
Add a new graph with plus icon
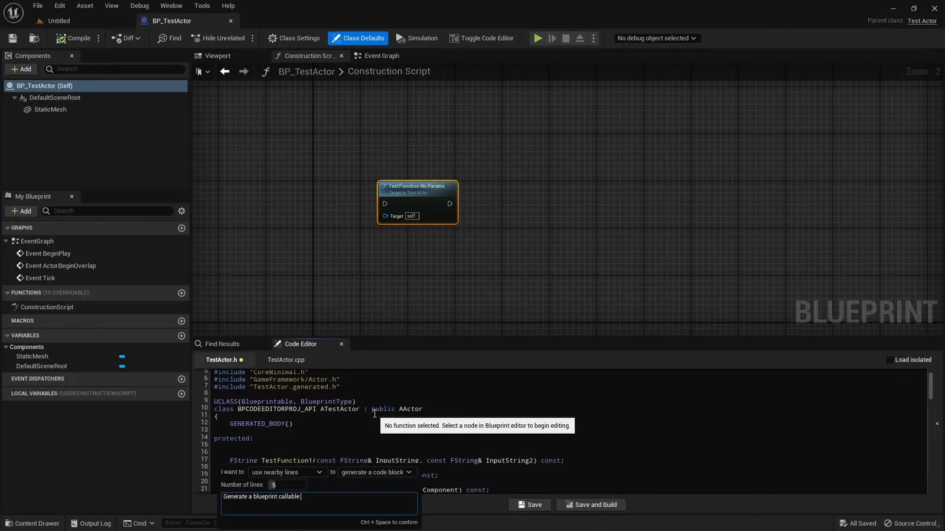182,228
